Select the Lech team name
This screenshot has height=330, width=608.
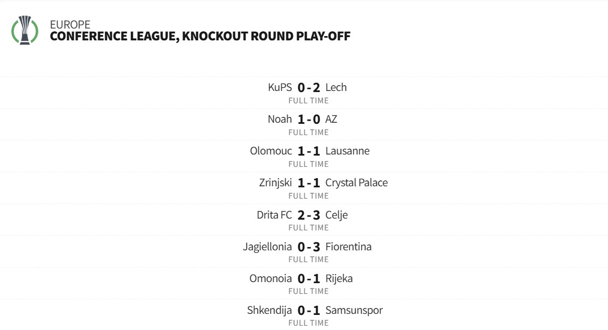(x=336, y=87)
